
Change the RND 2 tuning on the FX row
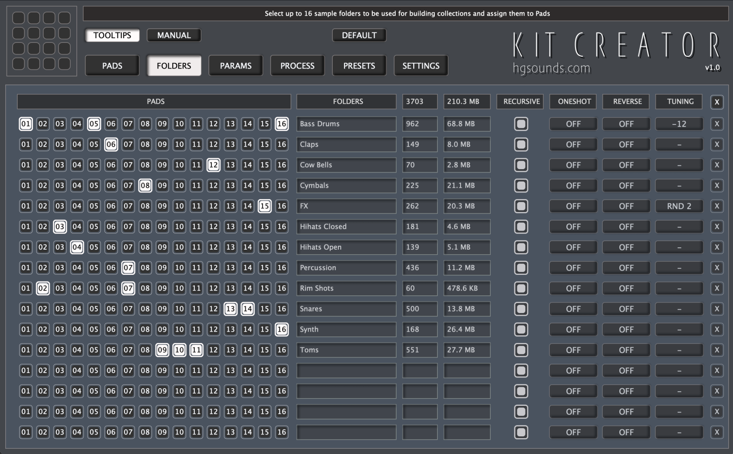pyautogui.click(x=679, y=206)
